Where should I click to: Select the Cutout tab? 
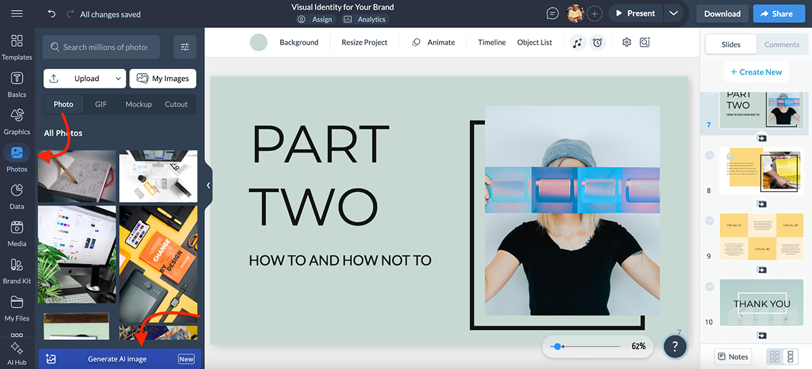tap(177, 104)
